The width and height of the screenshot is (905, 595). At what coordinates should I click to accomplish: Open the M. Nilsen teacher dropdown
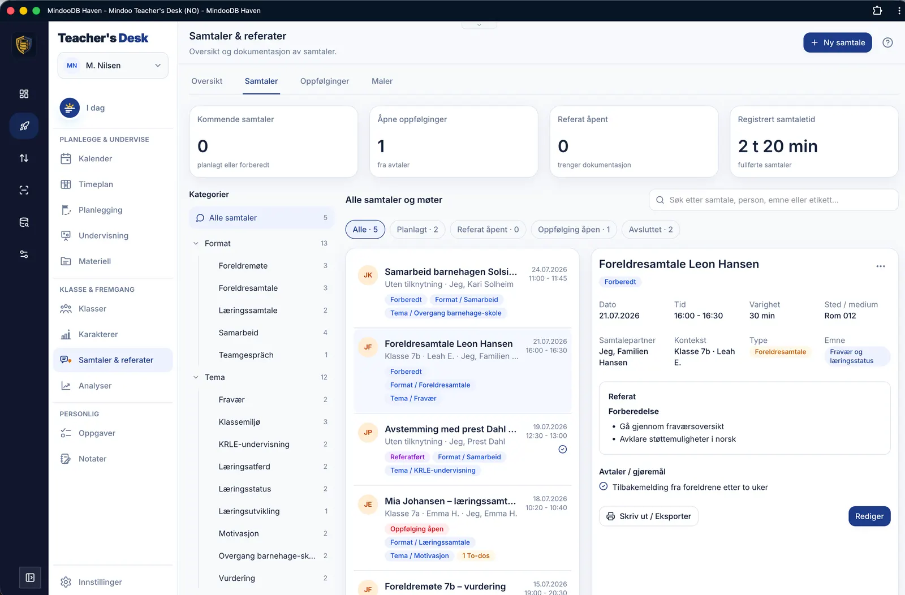(x=113, y=66)
